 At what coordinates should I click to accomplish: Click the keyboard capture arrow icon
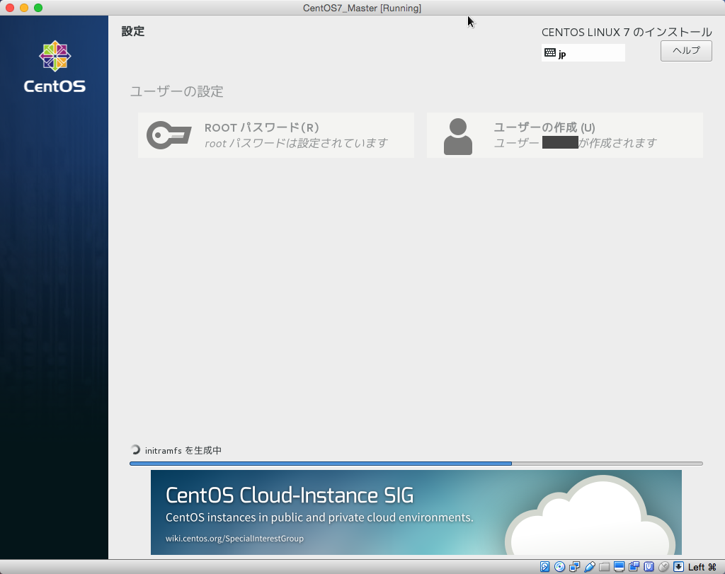click(x=678, y=567)
